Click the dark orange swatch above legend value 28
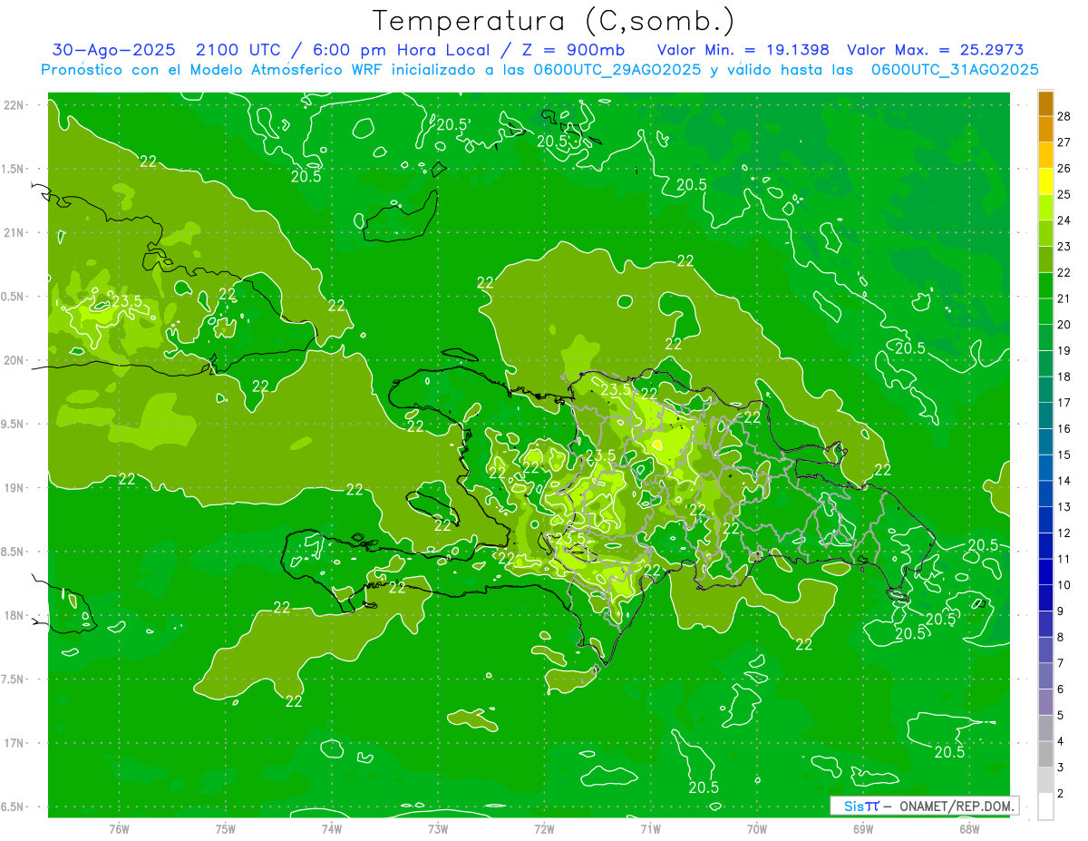Viewport: 1088px width, 841px height. 1045,103
